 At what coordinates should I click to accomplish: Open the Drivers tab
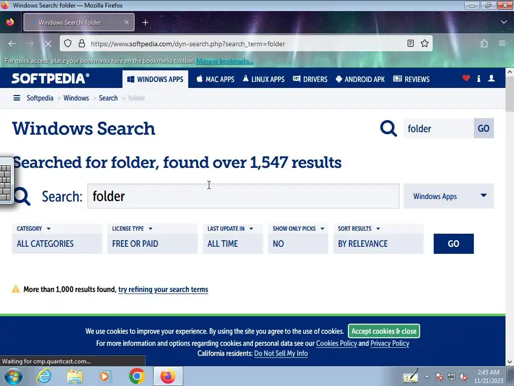[x=310, y=79]
